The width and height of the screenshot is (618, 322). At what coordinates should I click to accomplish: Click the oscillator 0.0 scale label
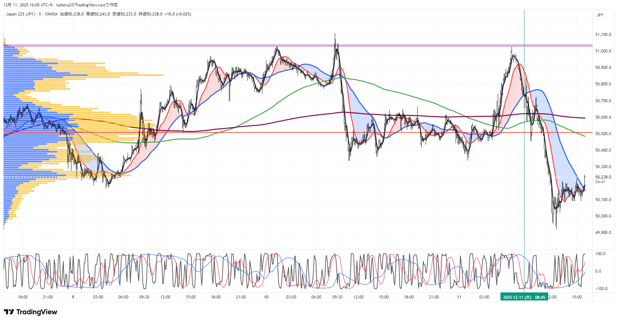(598, 271)
